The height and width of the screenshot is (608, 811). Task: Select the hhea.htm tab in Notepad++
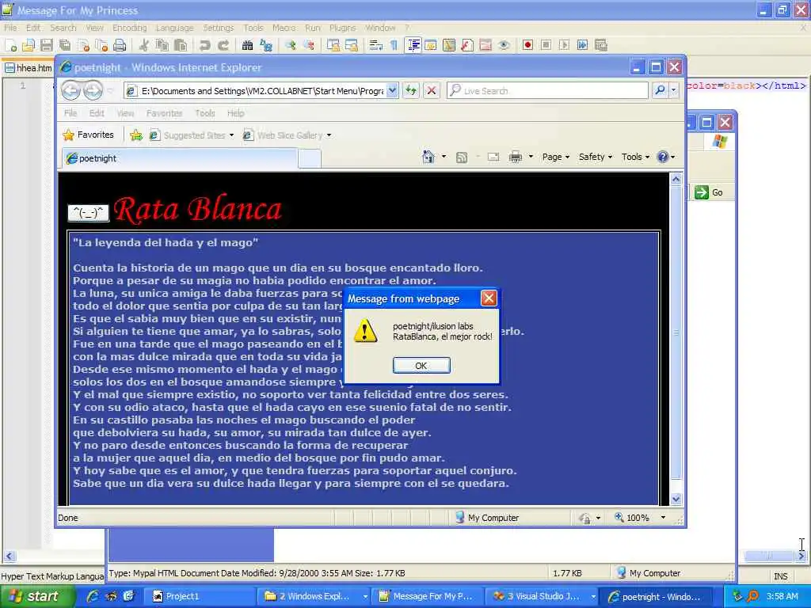click(x=28, y=68)
